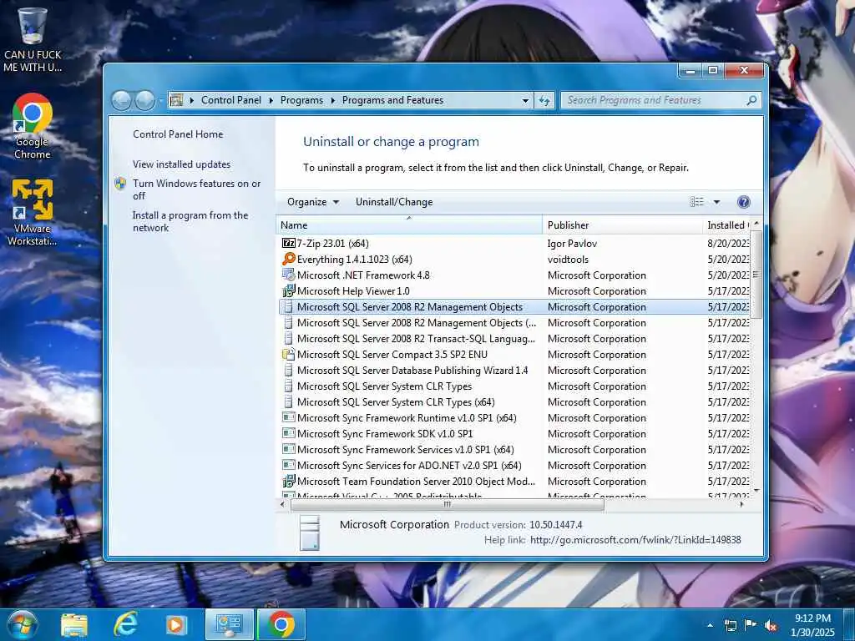Launch Internet Explorer from taskbar

click(125, 624)
